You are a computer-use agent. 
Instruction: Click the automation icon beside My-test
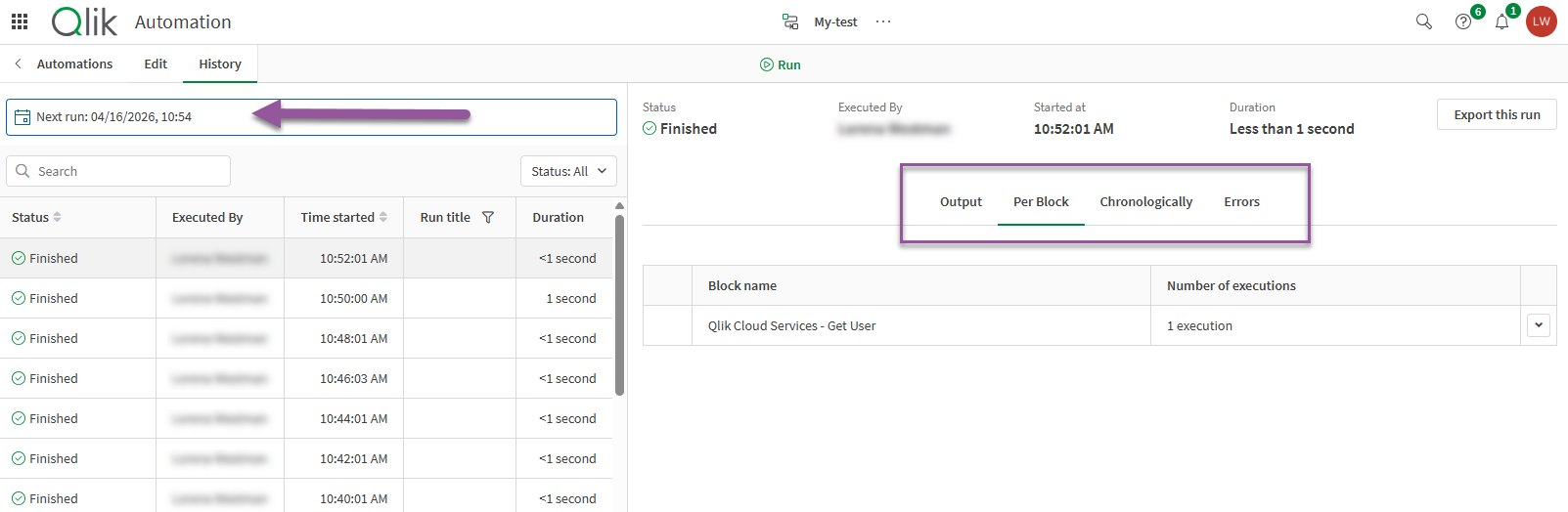(x=790, y=21)
